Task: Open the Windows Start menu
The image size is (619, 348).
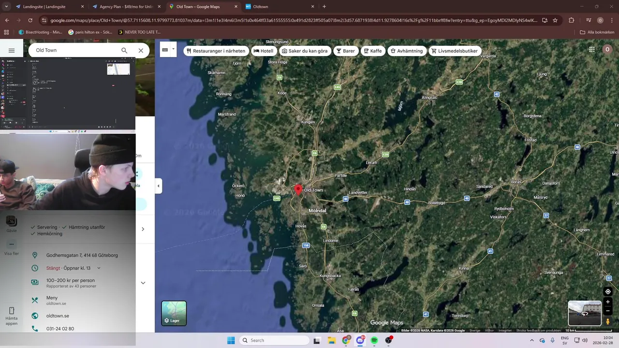Action: [x=231, y=340]
